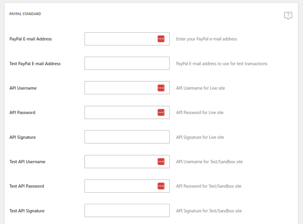Focus the Test API Signature input field

click(x=127, y=210)
